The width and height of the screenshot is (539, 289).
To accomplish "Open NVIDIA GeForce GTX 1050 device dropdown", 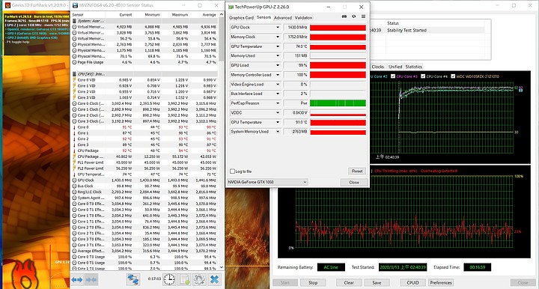I will [x=267, y=182].
